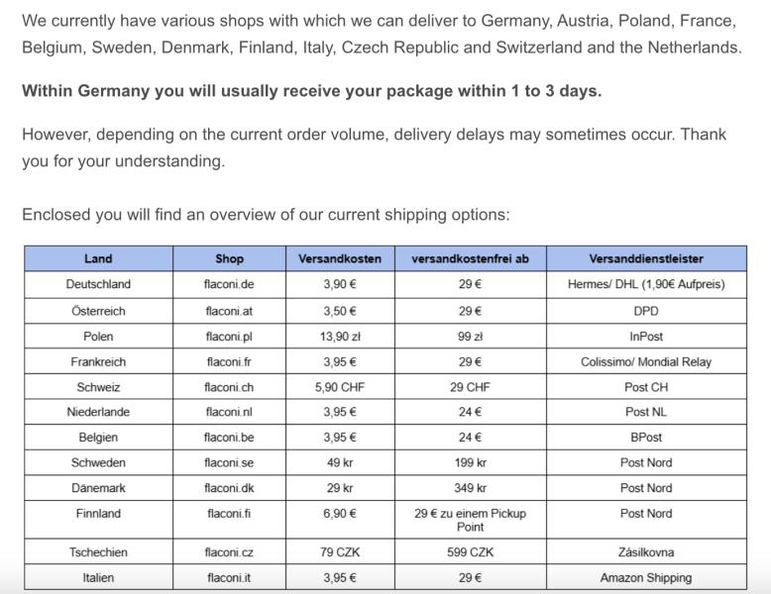
Task: Click the "Versanddienstleister" column header
Action: (646, 258)
